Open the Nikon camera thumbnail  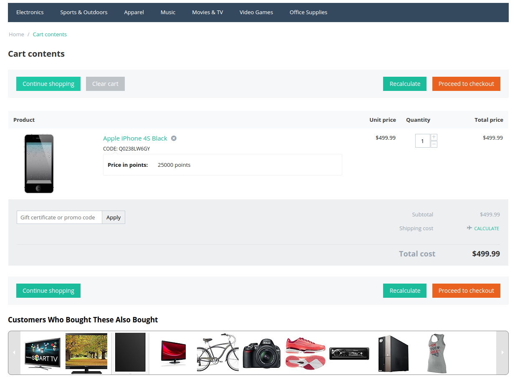(x=262, y=354)
